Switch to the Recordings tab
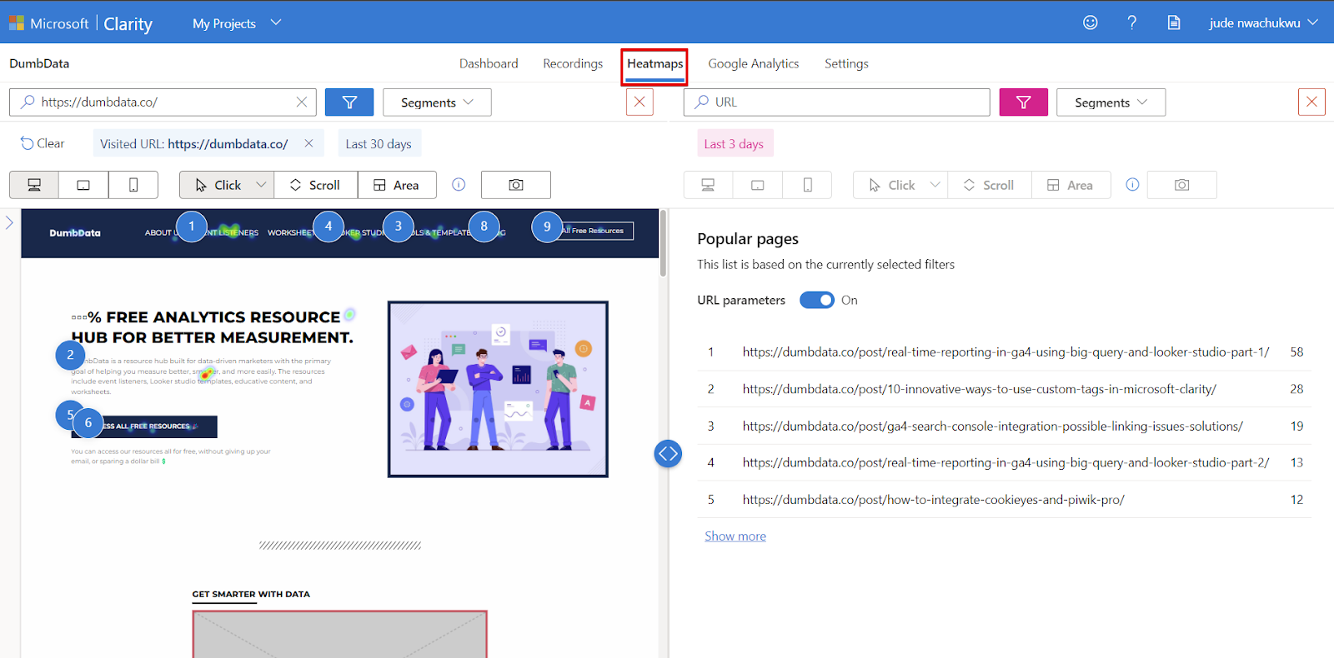This screenshot has height=658, width=1334. (573, 63)
